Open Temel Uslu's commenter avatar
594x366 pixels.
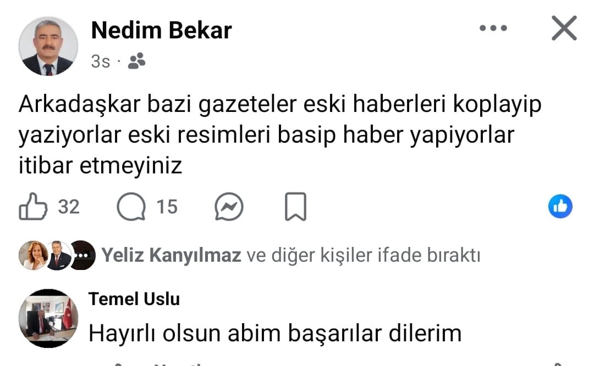(x=48, y=318)
